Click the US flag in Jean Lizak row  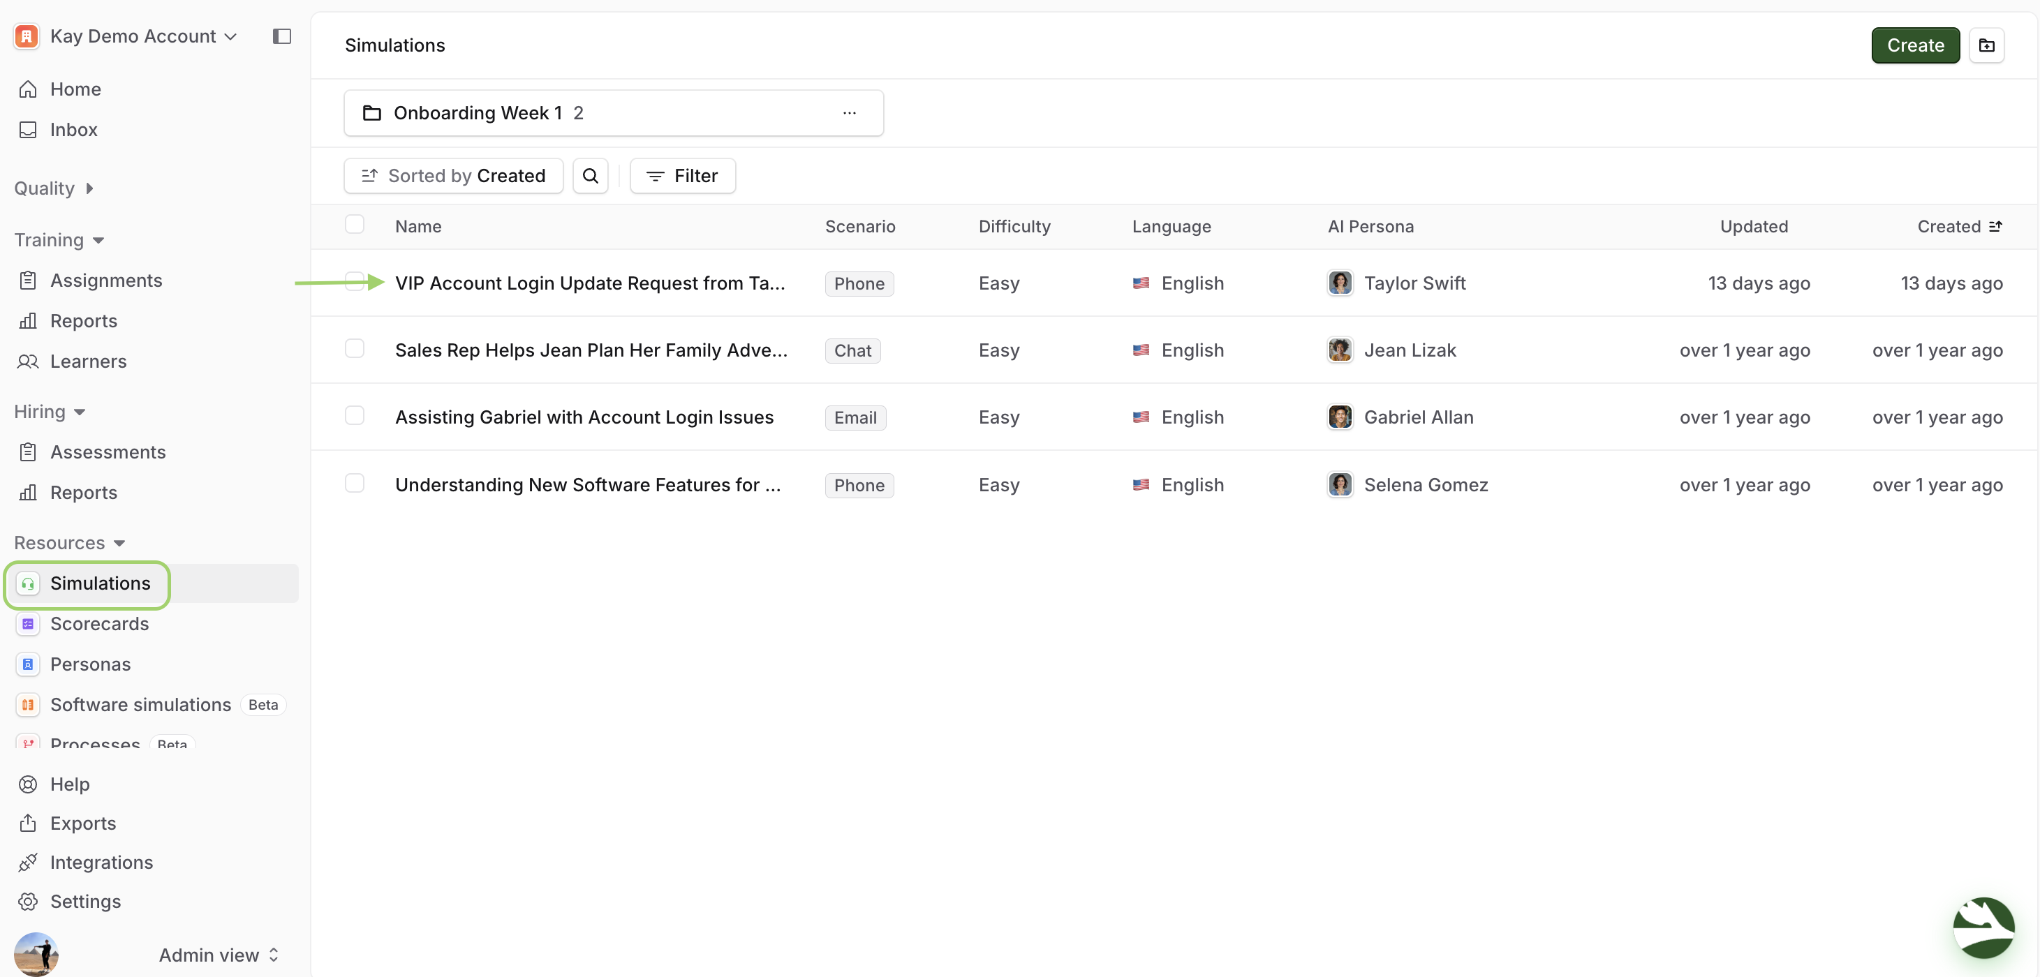(1140, 350)
